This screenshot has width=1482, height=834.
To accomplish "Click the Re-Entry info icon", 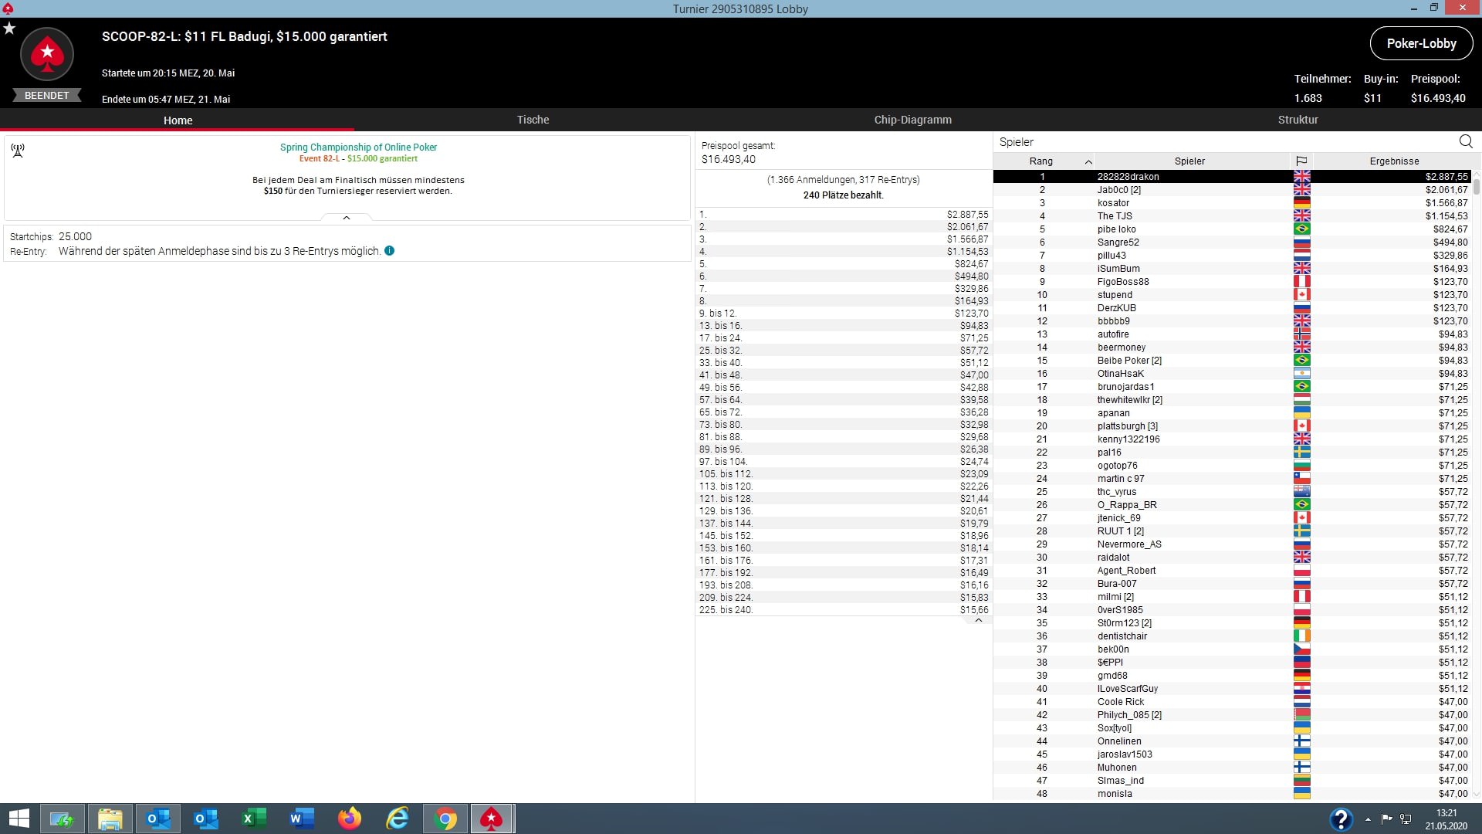I will (390, 251).
